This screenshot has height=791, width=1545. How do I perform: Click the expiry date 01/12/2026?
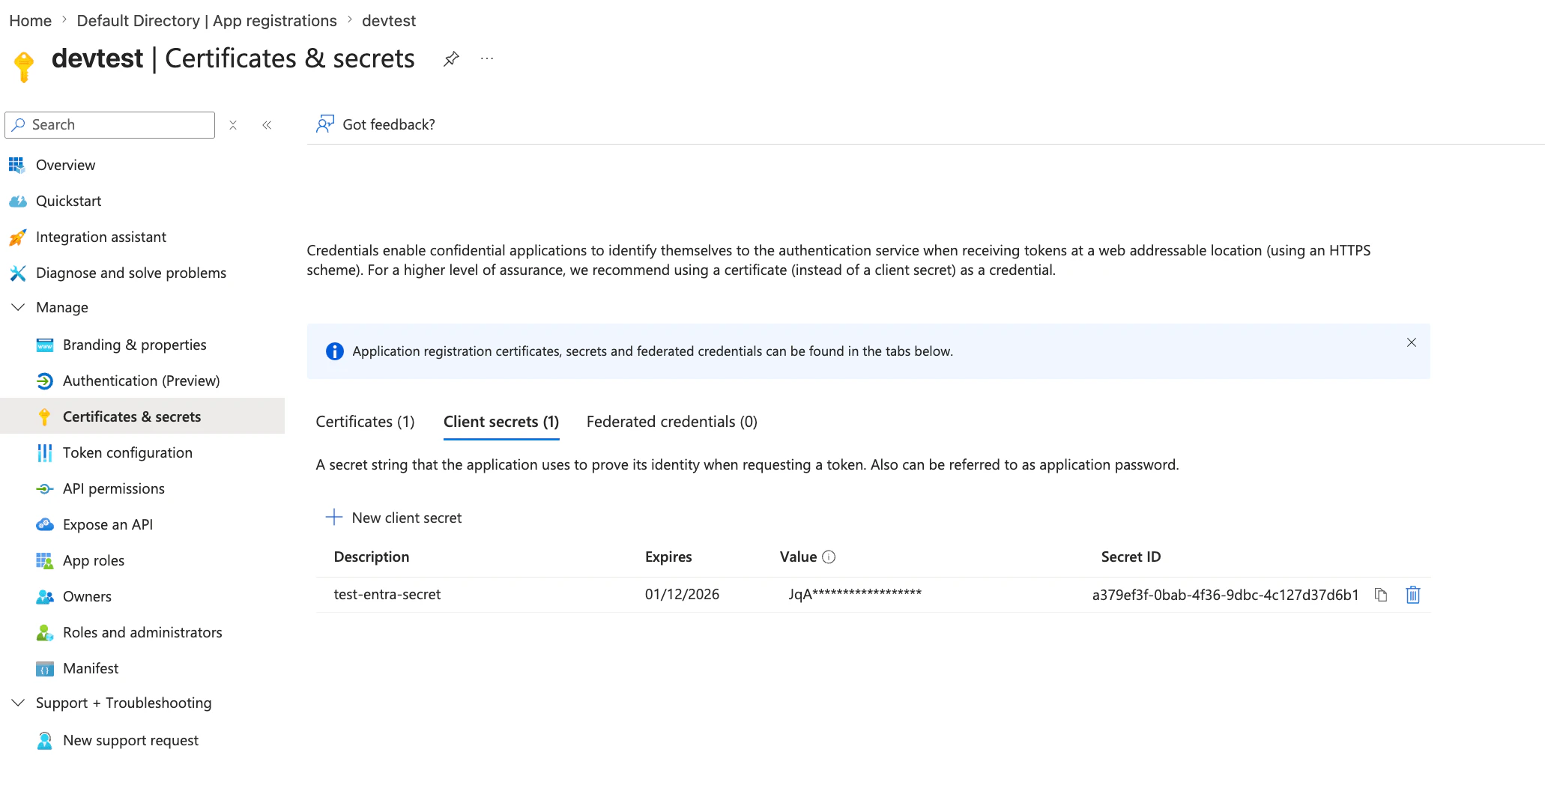[682, 595]
